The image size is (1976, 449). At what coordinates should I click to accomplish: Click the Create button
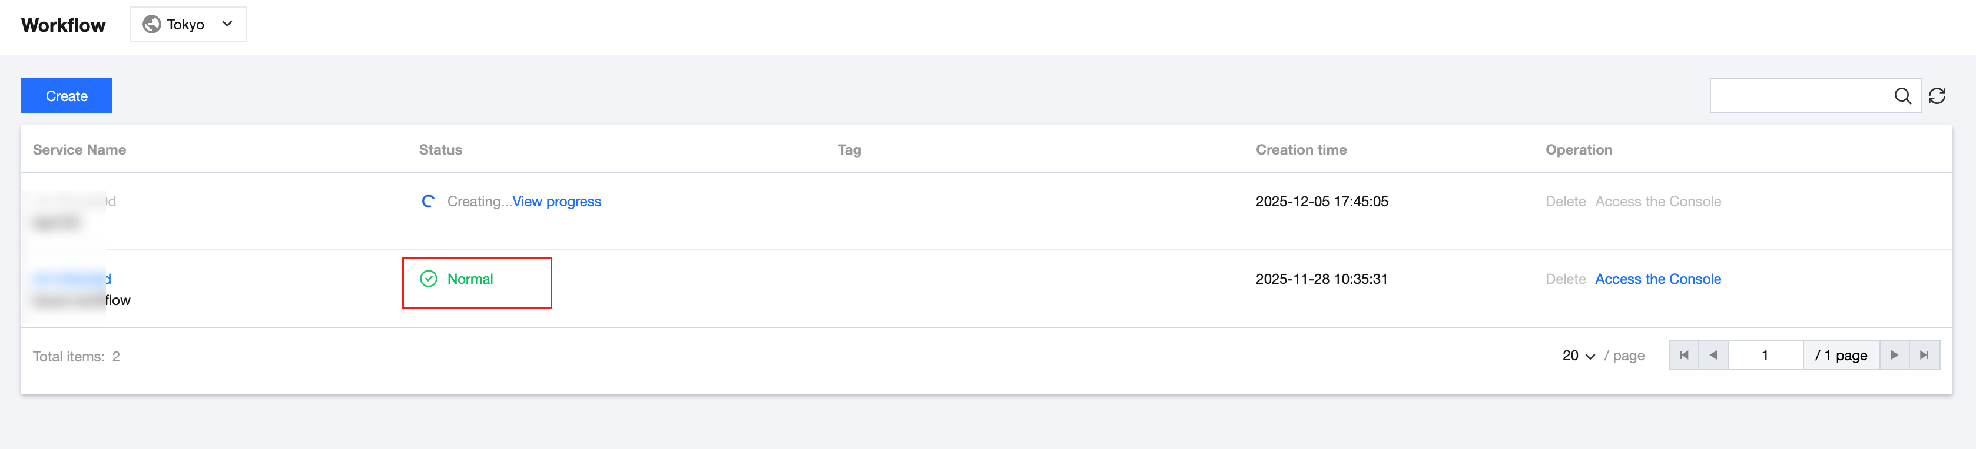point(67,96)
